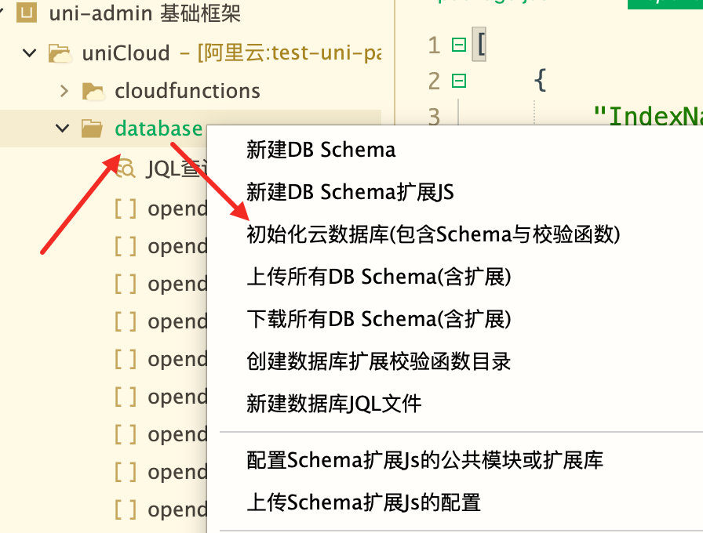Image resolution: width=703 pixels, height=533 pixels.
Task: Select the database folder label
Action: [158, 129]
